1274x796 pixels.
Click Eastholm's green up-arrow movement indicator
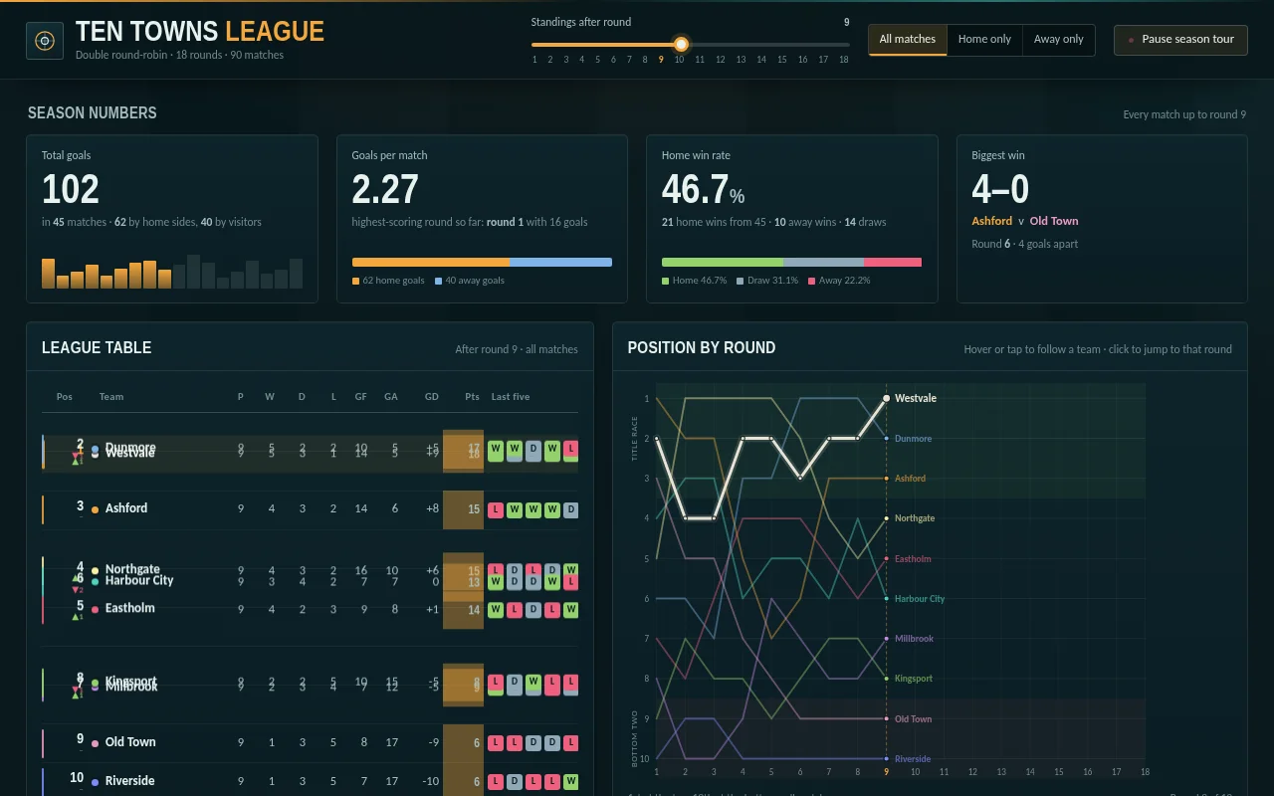coord(78,617)
